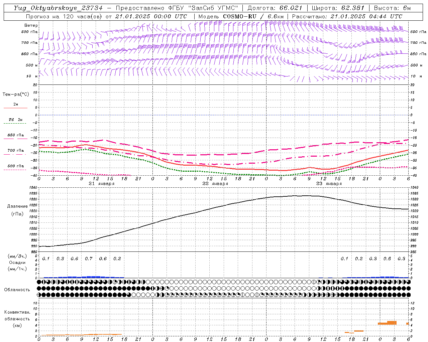Click "Рассчитано: 21.01.2025 04:44 UTC" text
The image size is (428, 342).
(347, 16)
